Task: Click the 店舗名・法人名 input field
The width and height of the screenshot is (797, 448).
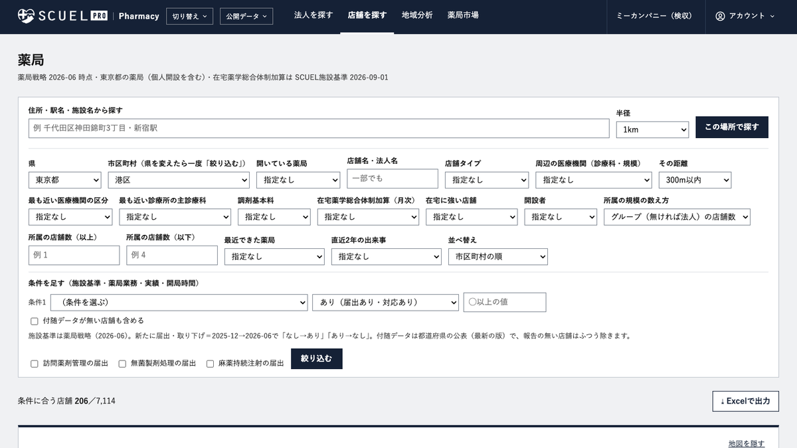Action: click(393, 179)
